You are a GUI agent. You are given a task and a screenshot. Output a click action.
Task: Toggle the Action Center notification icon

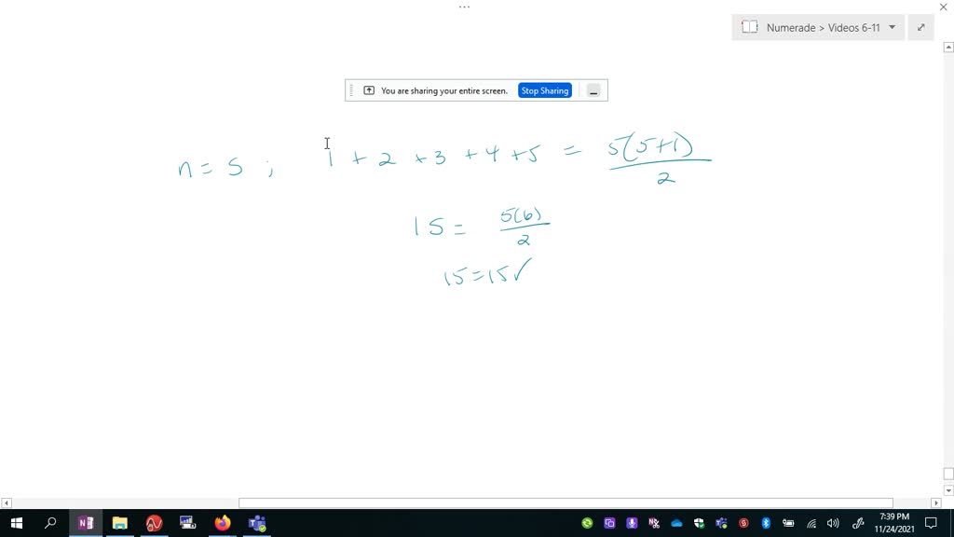pyautogui.click(x=931, y=523)
